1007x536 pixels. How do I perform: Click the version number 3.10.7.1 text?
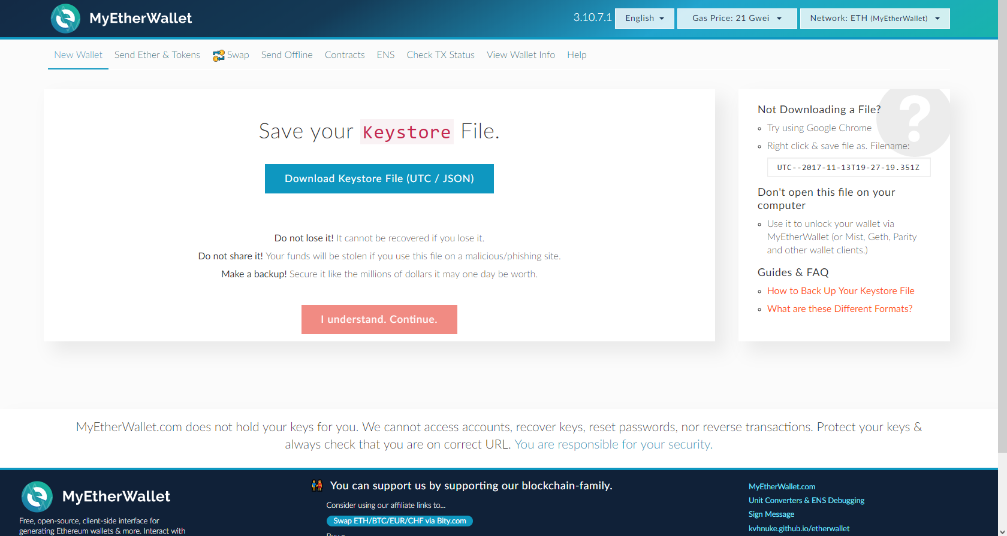592,17
